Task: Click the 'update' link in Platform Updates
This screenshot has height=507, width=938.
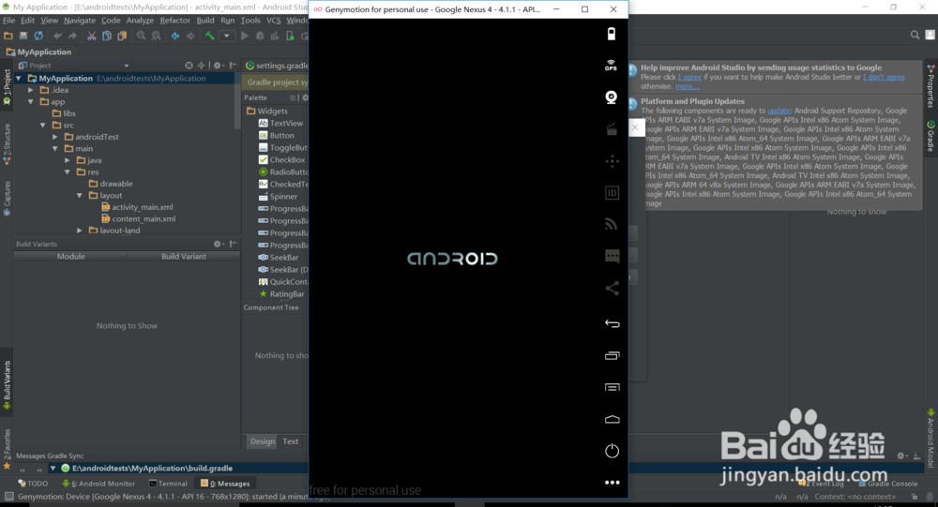Action: 779,111
